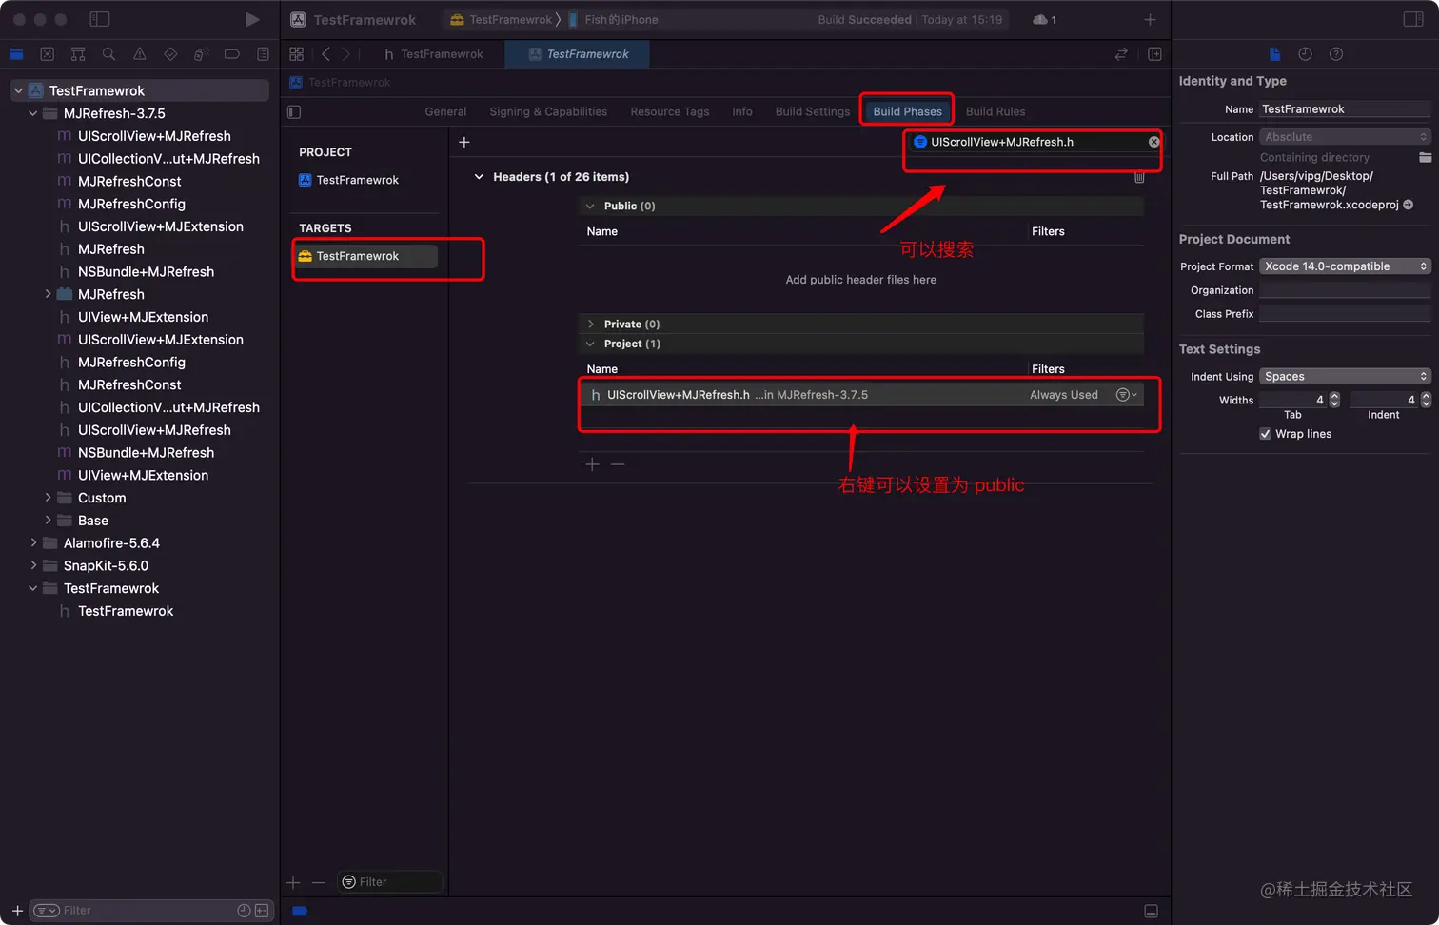This screenshot has width=1439, height=925.
Task: Select the Build Phases tab
Action: tap(907, 111)
